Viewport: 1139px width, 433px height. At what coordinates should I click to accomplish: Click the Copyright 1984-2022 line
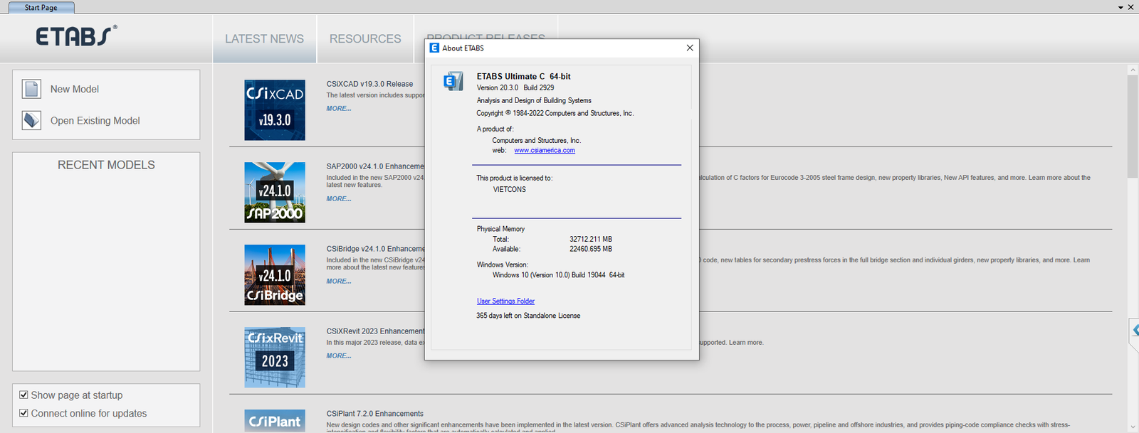click(555, 113)
